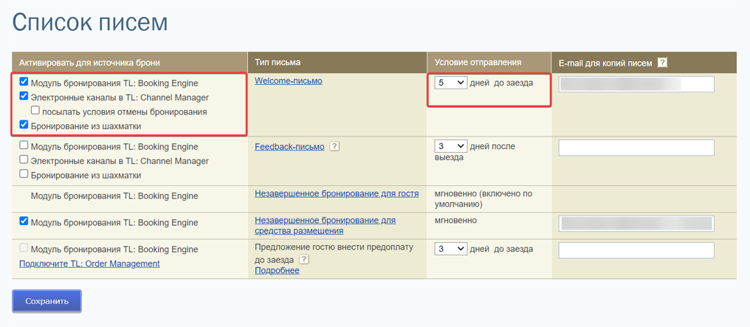Open days dropdown for предоплата до заезда
The image size is (750, 327).
click(450, 249)
